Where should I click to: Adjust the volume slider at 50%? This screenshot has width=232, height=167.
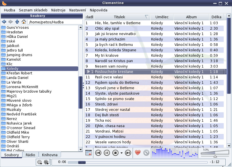click(x=215, y=154)
